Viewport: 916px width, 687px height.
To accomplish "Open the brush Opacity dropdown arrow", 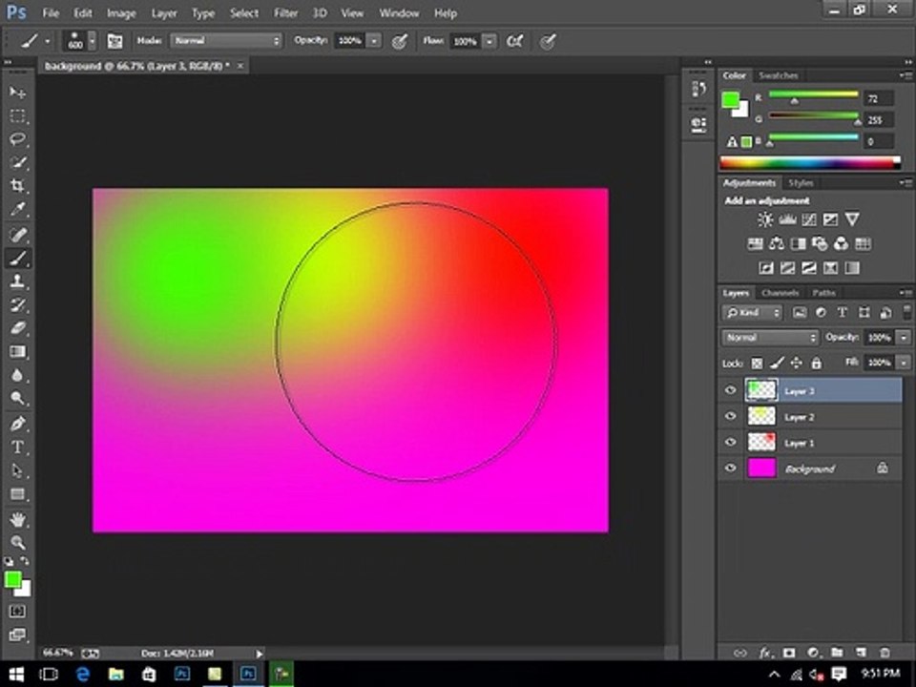I will pyautogui.click(x=374, y=41).
